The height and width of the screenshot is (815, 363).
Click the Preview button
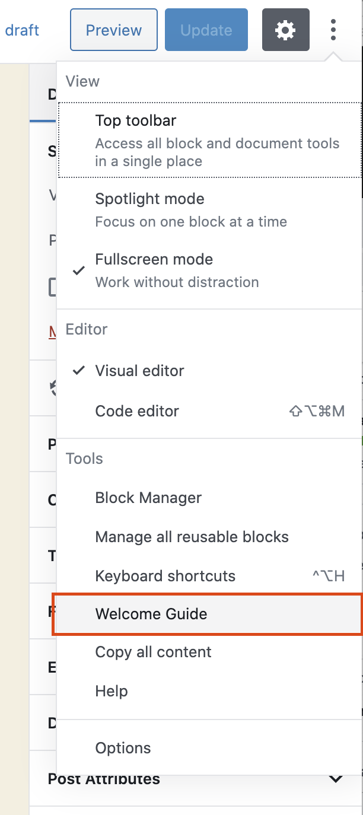click(114, 30)
